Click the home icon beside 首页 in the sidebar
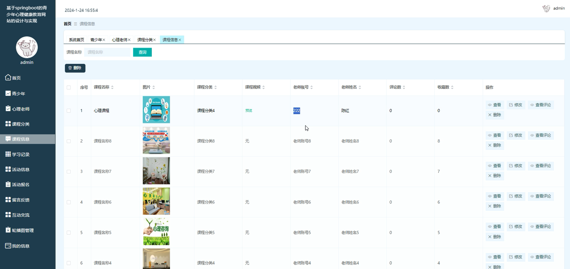 (x=8, y=78)
